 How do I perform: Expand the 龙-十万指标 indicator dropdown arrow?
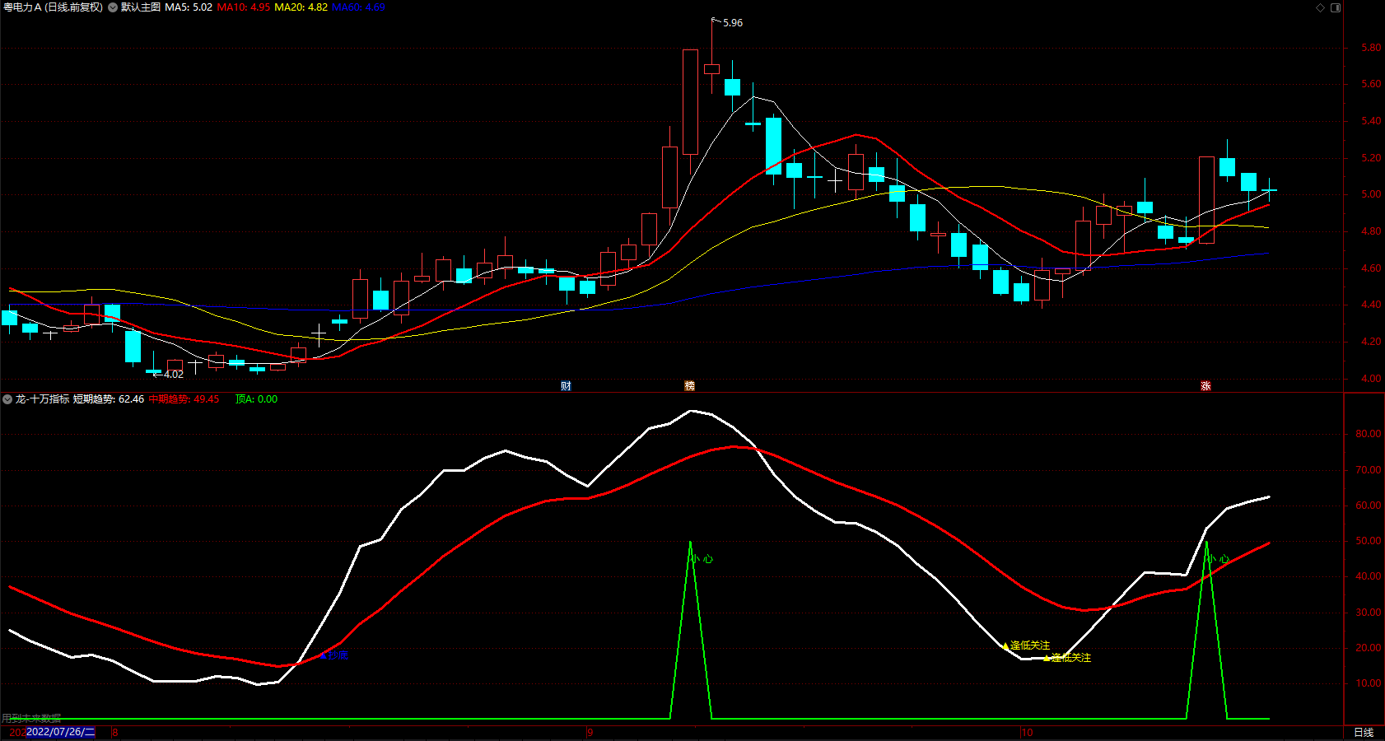pyautogui.click(x=7, y=399)
